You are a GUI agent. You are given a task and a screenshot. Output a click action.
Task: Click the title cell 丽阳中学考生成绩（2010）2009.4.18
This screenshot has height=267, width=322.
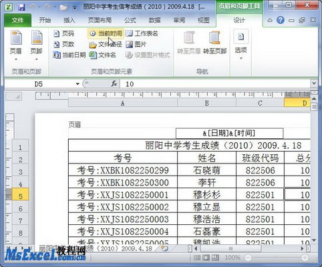189,146
